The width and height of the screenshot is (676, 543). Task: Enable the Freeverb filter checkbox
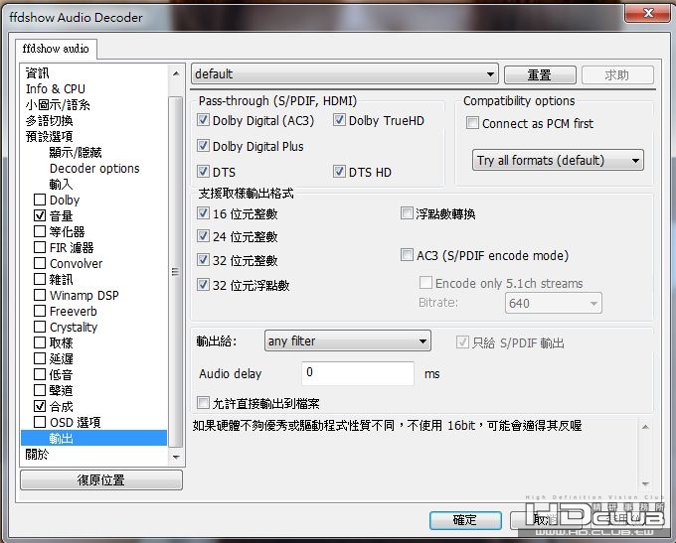point(40,311)
